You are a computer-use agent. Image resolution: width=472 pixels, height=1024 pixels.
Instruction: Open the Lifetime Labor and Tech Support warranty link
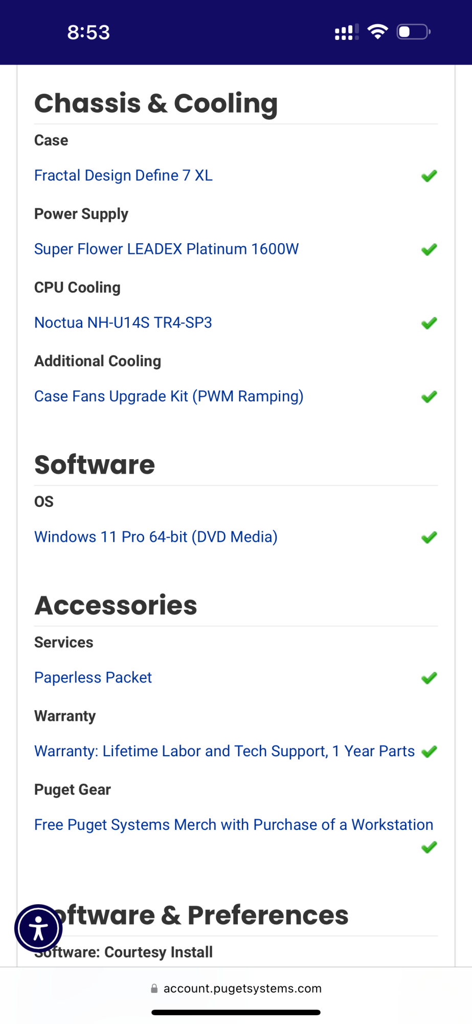(224, 751)
